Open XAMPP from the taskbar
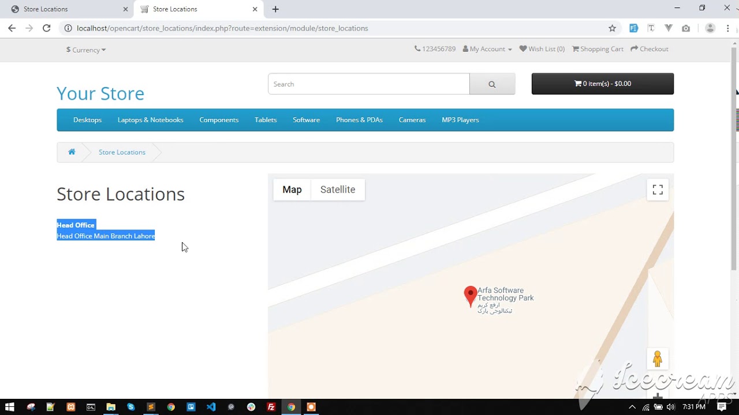739x415 pixels. tap(71, 407)
